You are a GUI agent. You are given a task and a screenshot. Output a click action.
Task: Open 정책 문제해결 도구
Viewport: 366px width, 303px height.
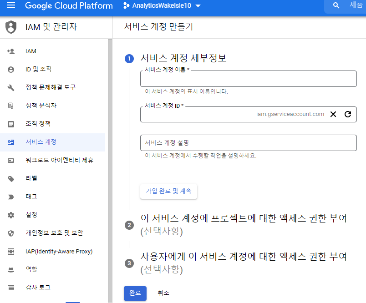point(51,87)
